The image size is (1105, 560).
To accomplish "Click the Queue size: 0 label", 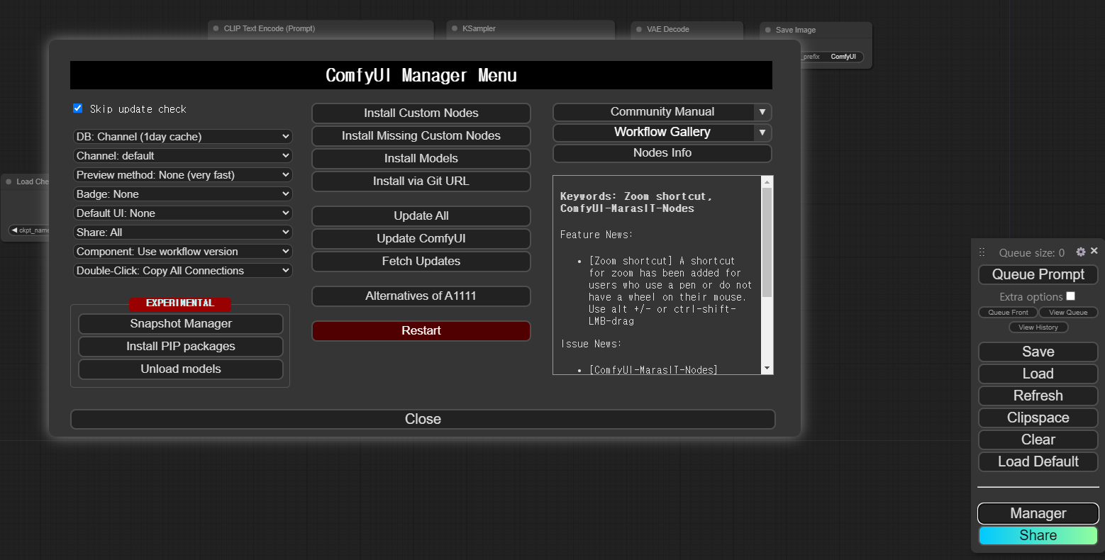I will click(1032, 253).
